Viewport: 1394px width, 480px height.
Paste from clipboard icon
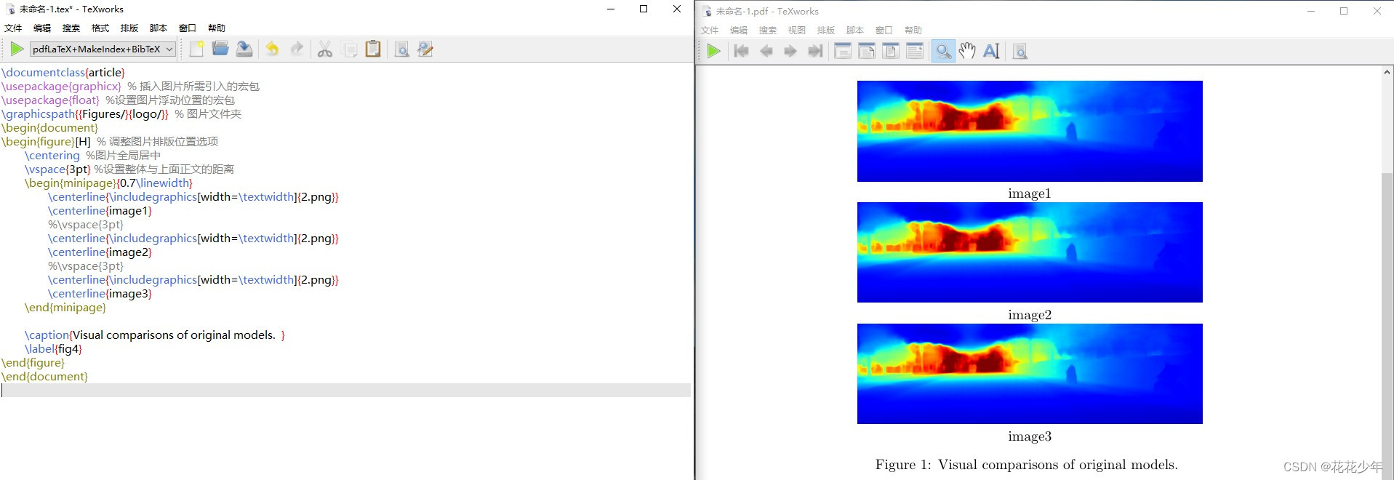[x=373, y=49]
